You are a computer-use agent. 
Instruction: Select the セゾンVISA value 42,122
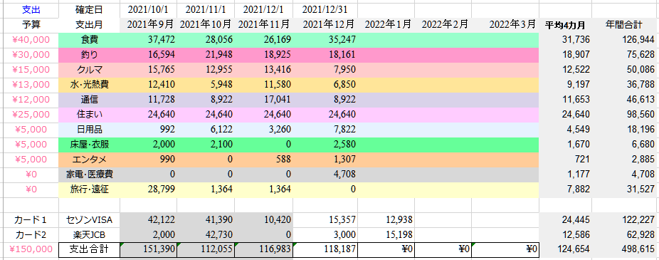[148, 219]
